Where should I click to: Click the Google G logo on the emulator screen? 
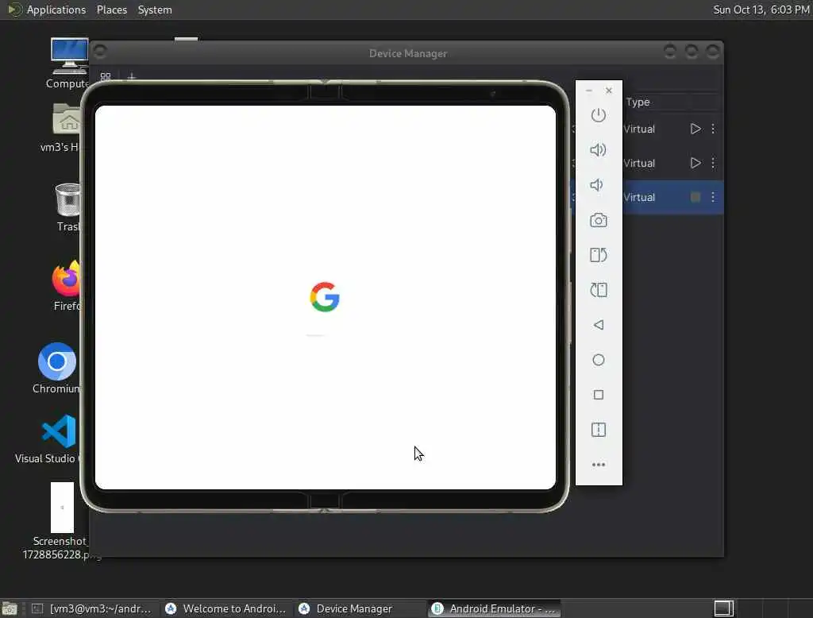tap(325, 297)
